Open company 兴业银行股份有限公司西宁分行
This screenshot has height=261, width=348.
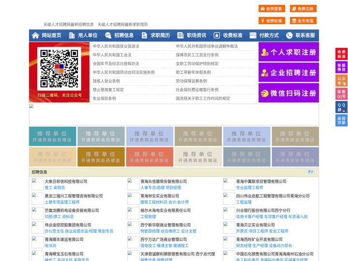(x=263, y=210)
